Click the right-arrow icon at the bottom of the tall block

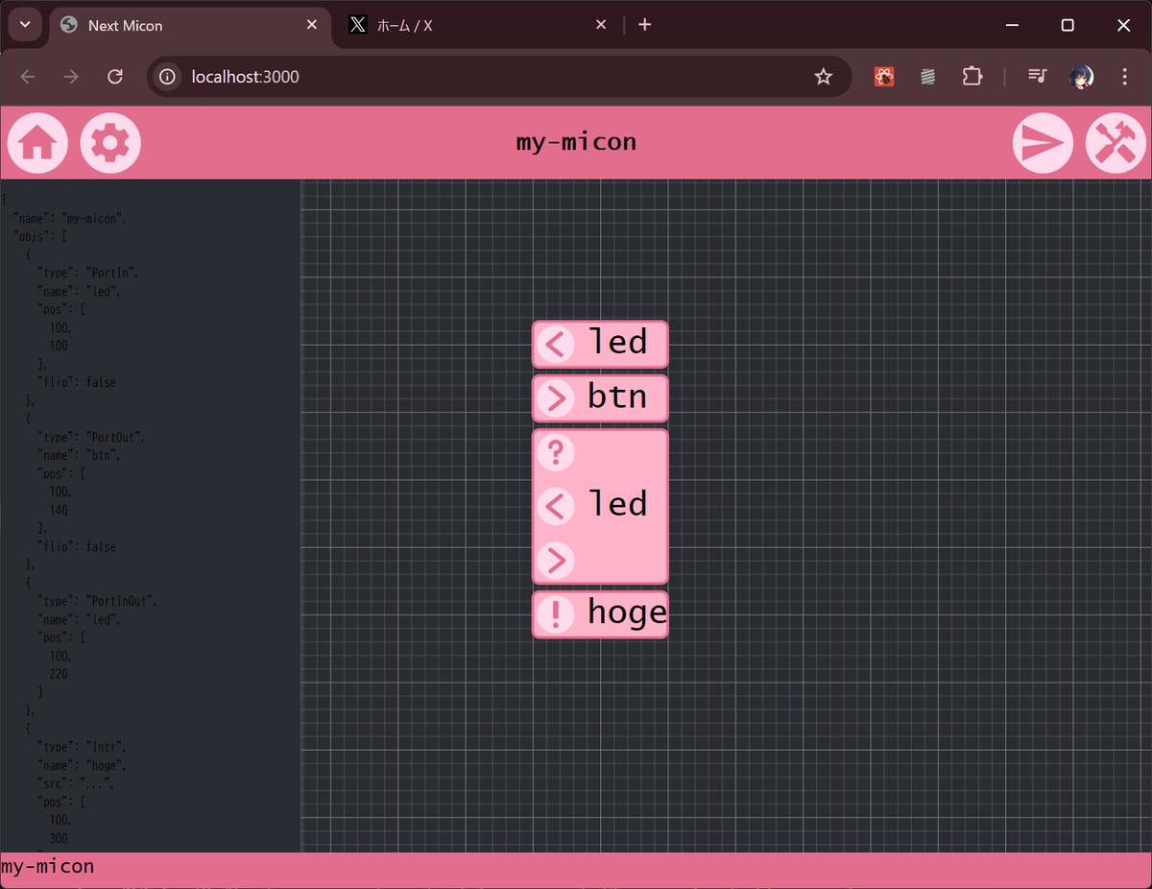click(x=555, y=560)
